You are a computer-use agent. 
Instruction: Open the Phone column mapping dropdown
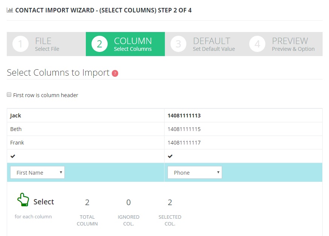click(x=195, y=172)
